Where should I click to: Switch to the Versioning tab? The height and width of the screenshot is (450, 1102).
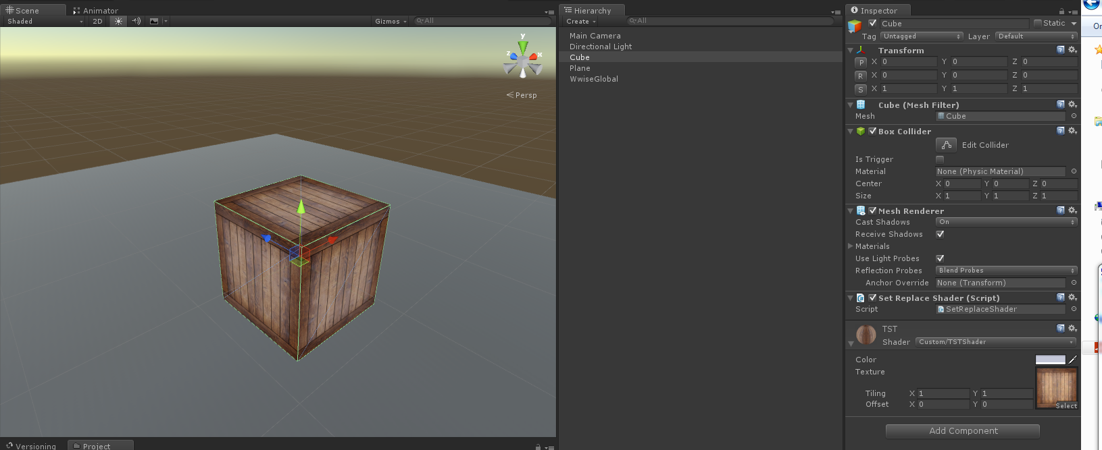[x=32, y=446]
